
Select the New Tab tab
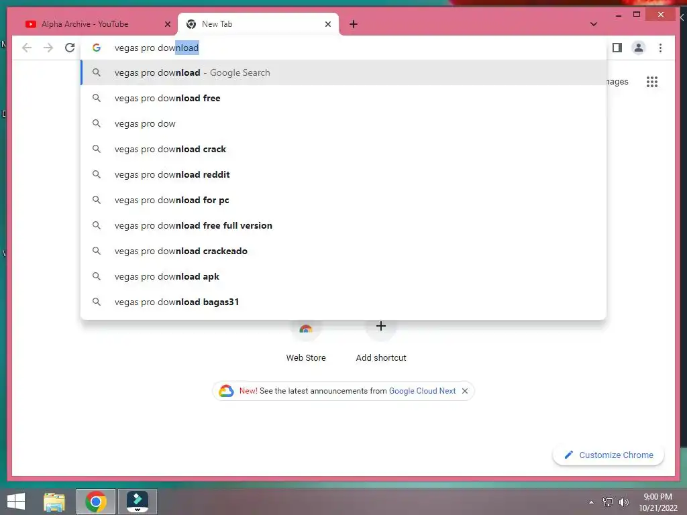coord(258,24)
